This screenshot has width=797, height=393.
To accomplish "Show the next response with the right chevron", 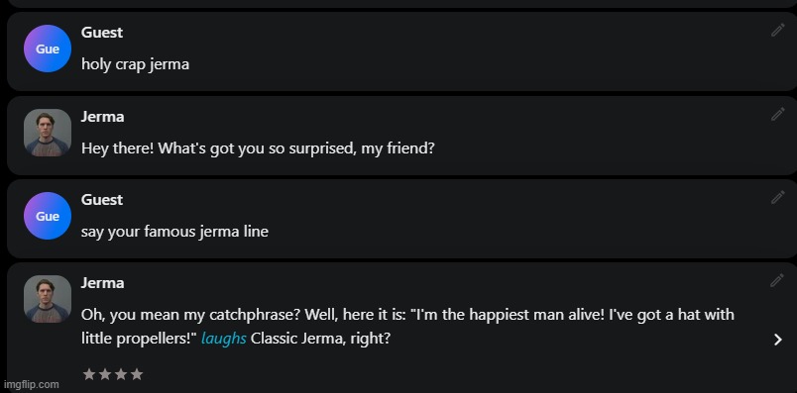I will [x=778, y=340].
